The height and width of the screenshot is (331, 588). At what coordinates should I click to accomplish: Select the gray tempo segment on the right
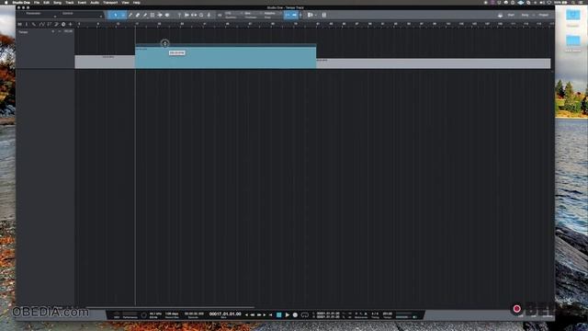pyautogui.click(x=433, y=63)
